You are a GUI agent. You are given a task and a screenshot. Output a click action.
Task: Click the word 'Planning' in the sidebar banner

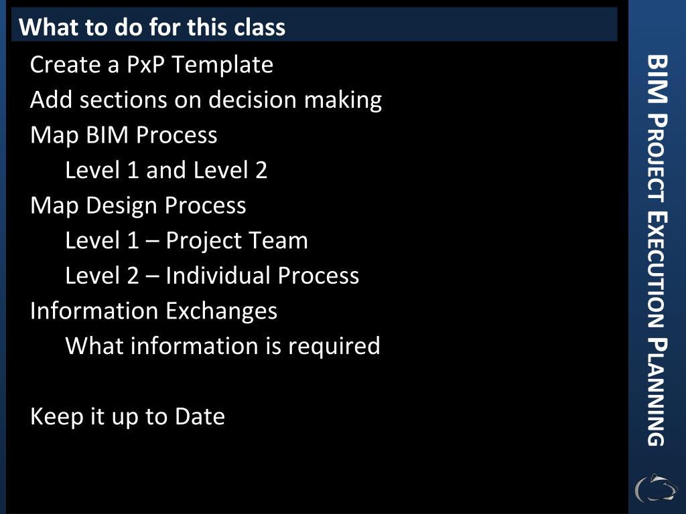(657, 392)
